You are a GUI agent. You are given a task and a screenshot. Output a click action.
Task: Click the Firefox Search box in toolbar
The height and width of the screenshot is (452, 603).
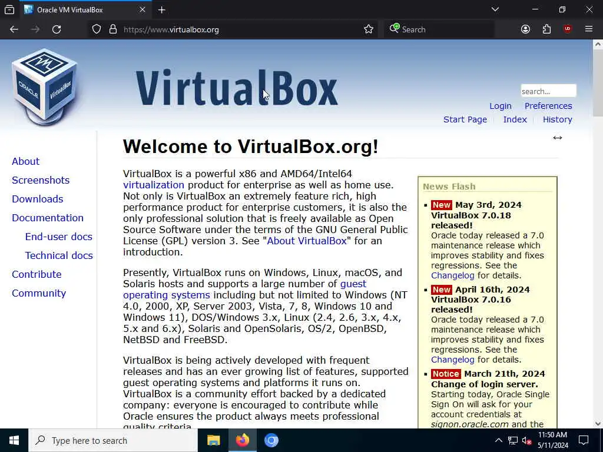pyautogui.click(x=439, y=29)
